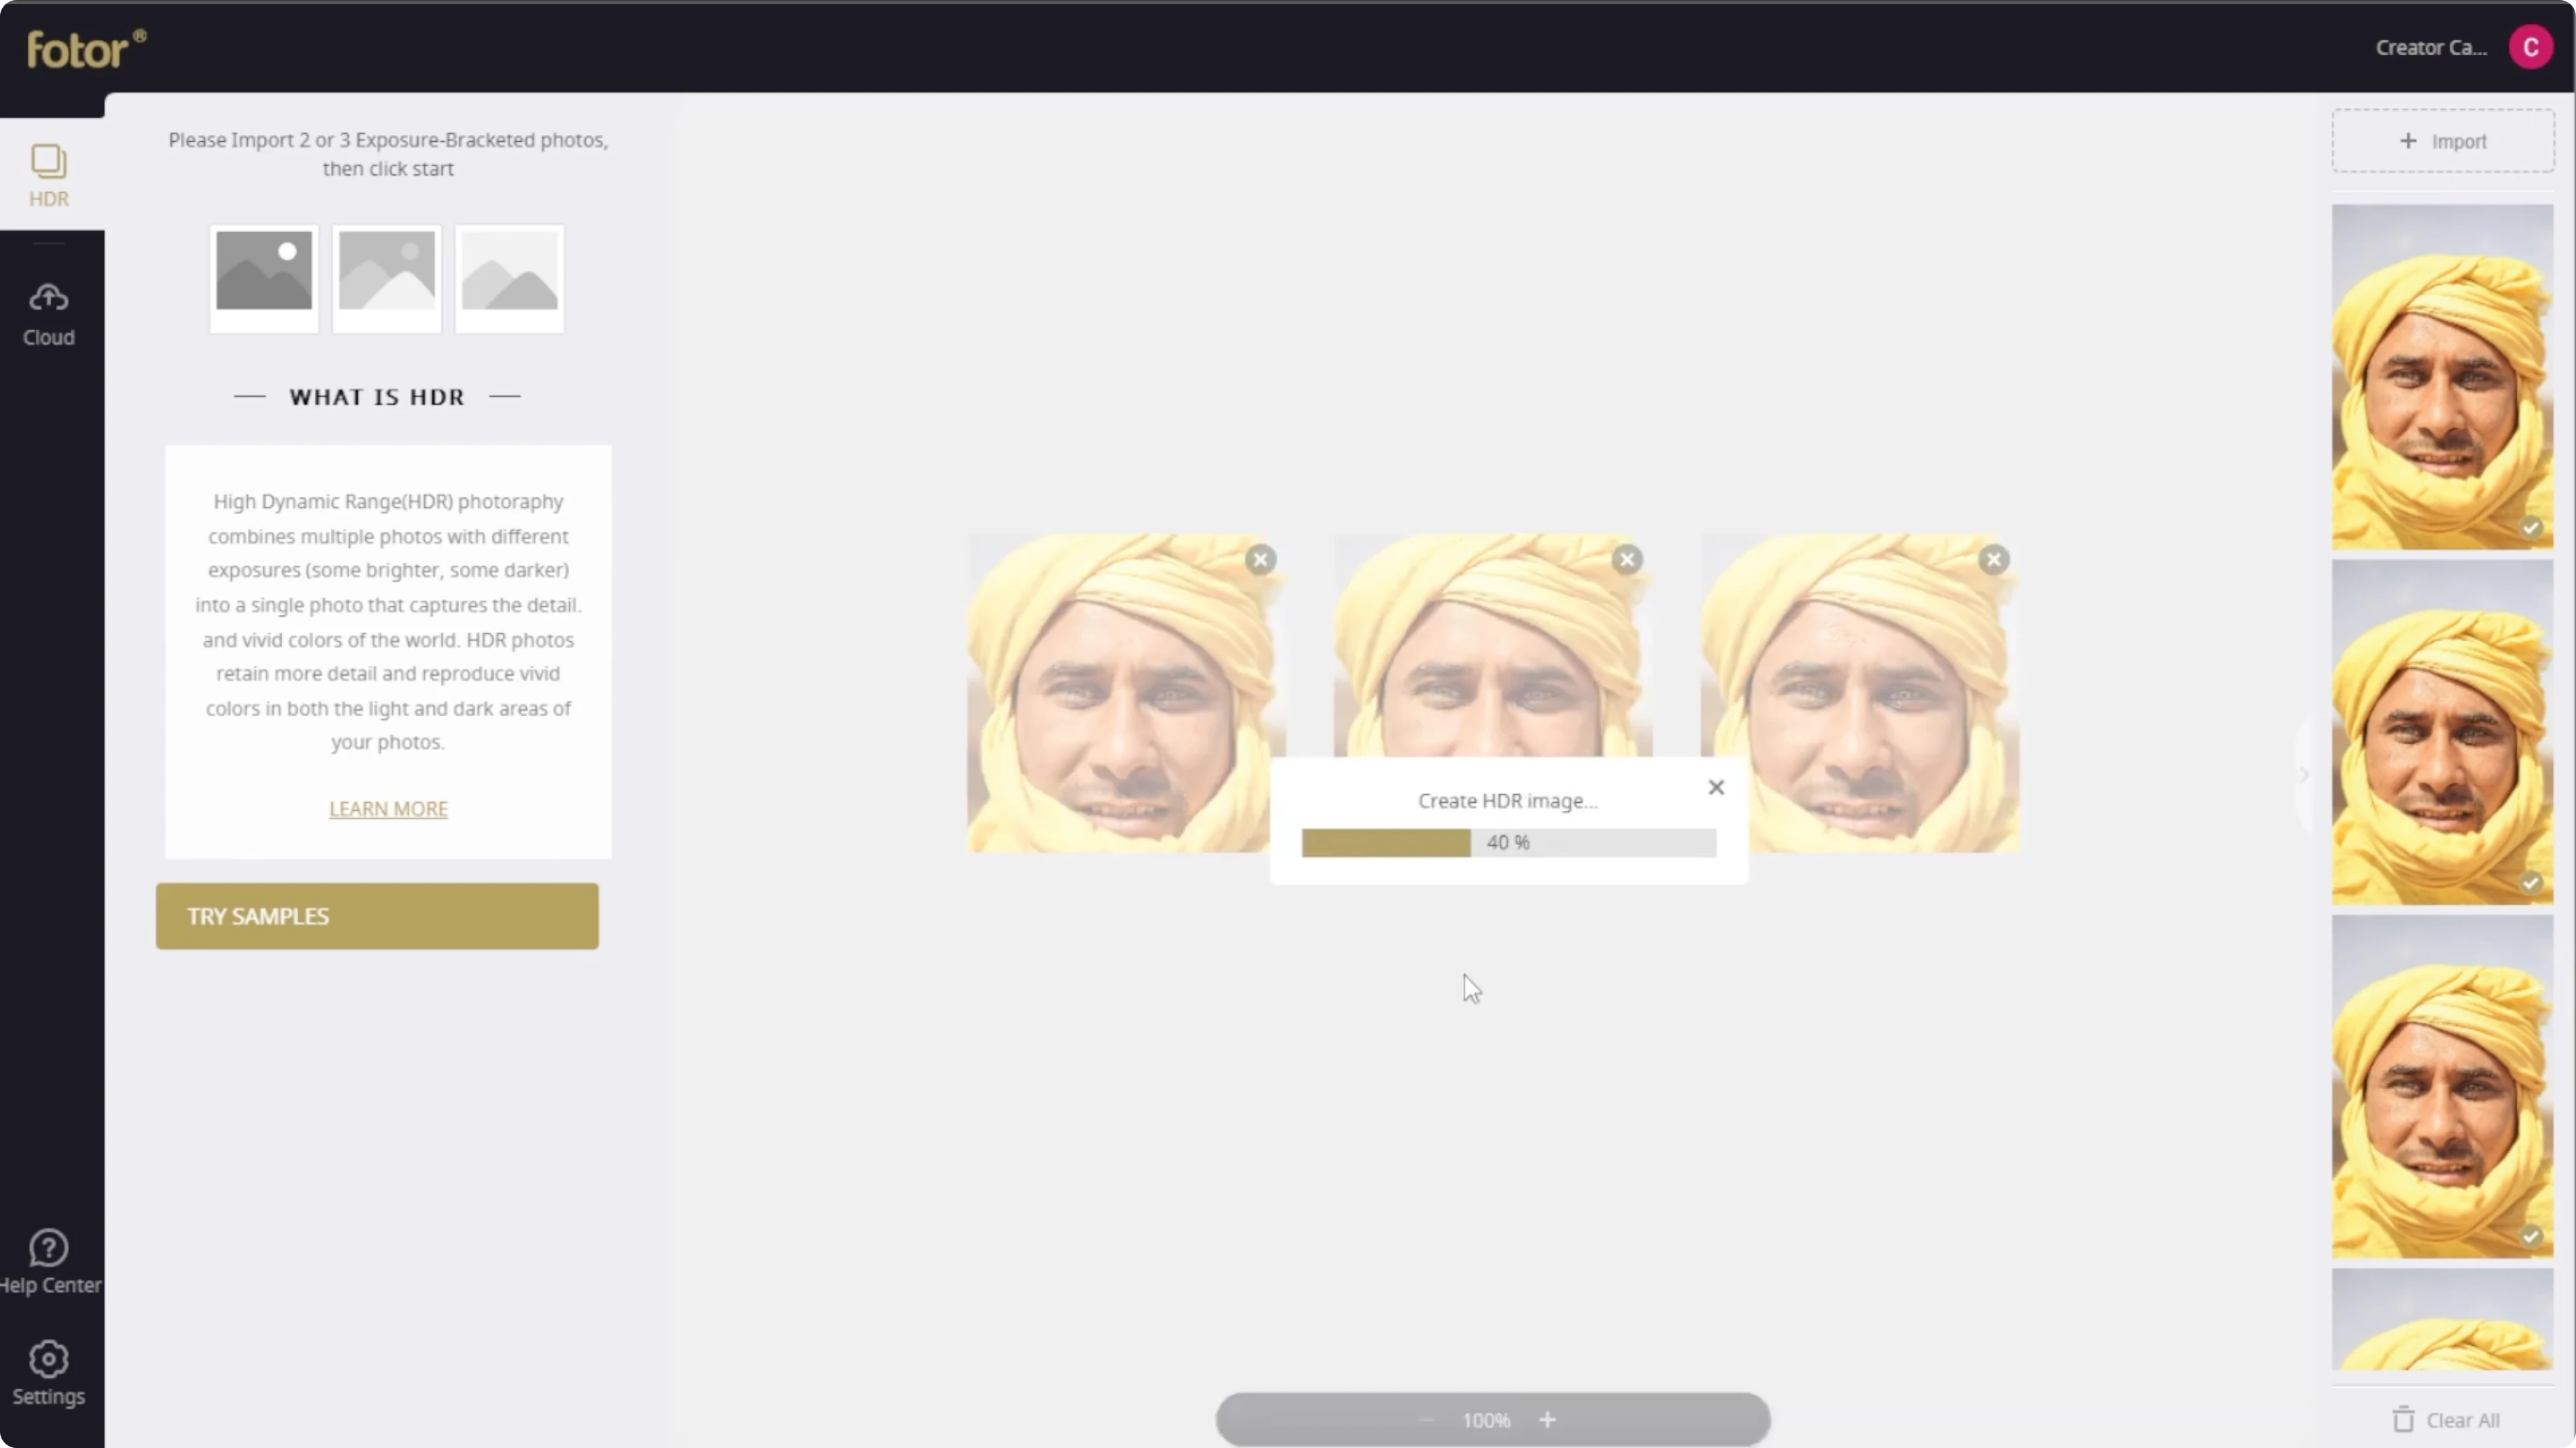The height and width of the screenshot is (1448, 2576).
Task: Click the WHAT IS HDR heading
Action: [377, 397]
